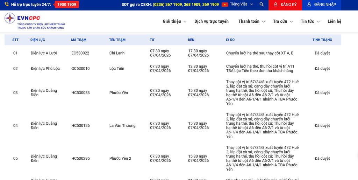This screenshot has width=358, height=180.
Task: Click the Vietnam flag icon
Action: coord(225,5)
